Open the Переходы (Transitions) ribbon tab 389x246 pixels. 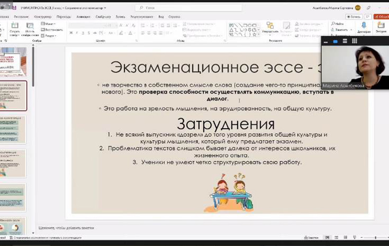(x=64, y=16)
